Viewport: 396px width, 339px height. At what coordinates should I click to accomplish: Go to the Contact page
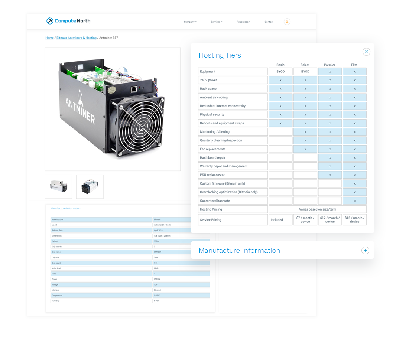[x=269, y=22]
